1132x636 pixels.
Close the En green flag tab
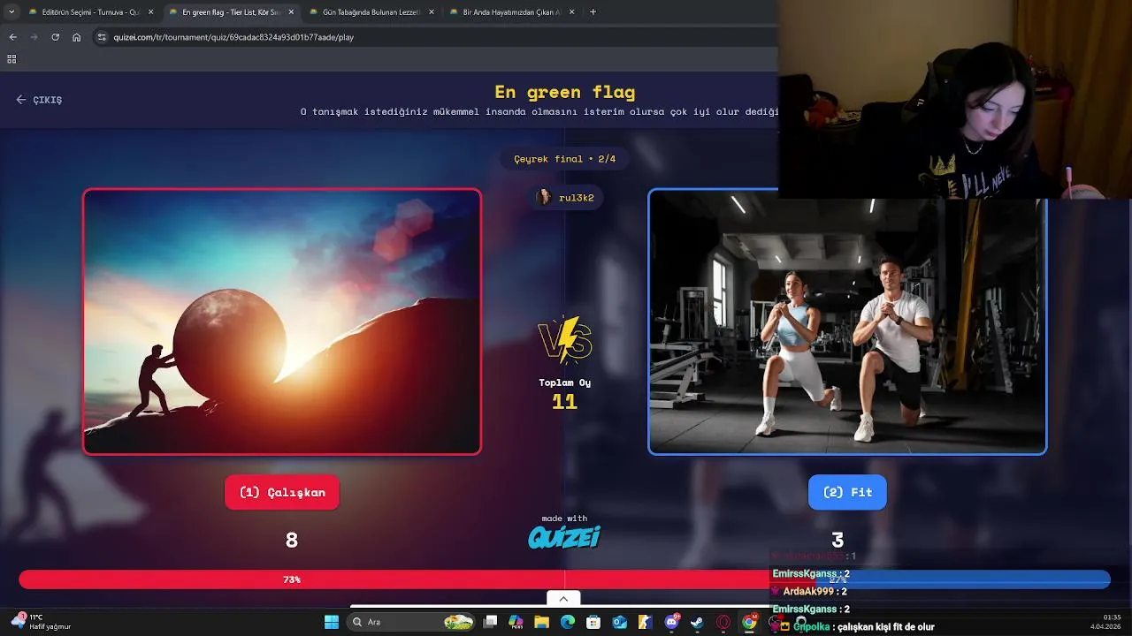(291, 12)
